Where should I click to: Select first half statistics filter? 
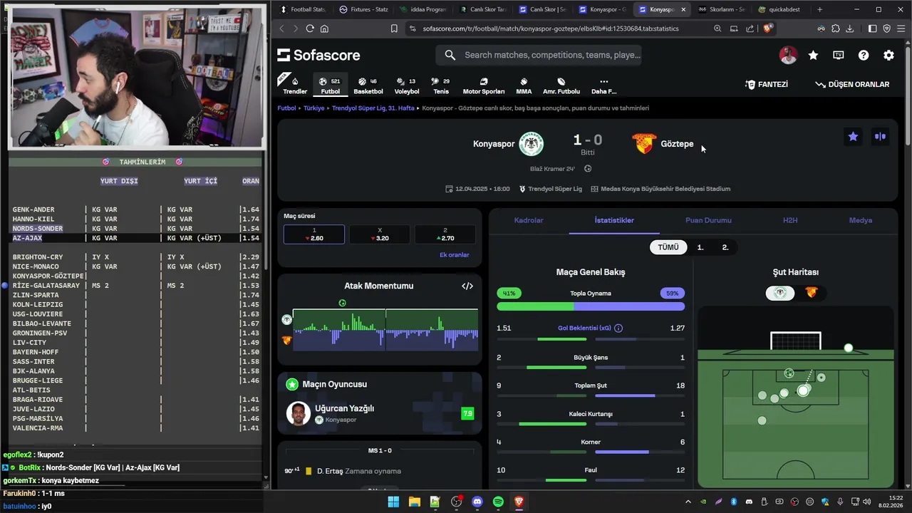[x=700, y=247]
